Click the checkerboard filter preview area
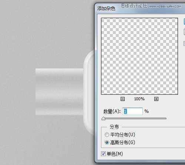The image size is (185, 165). point(139,56)
